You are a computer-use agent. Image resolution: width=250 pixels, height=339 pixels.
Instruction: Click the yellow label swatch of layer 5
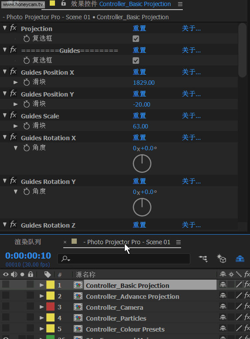click(x=50, y=329)
